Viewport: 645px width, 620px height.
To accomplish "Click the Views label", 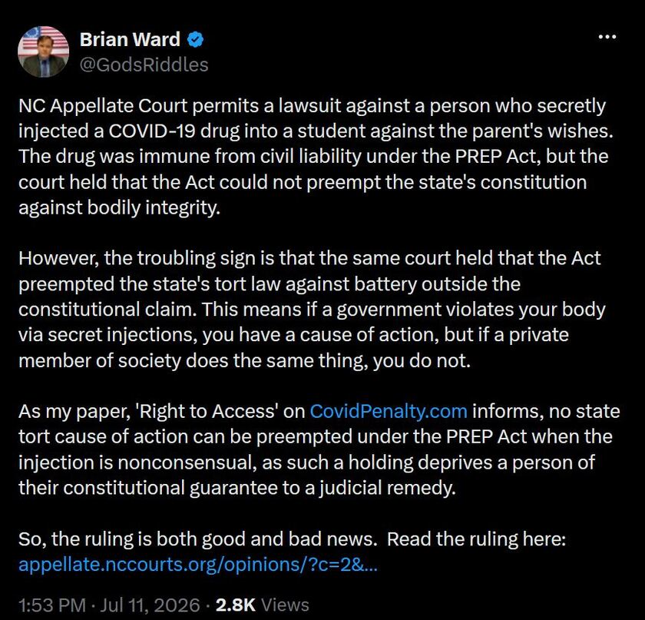I will (285, 605).
